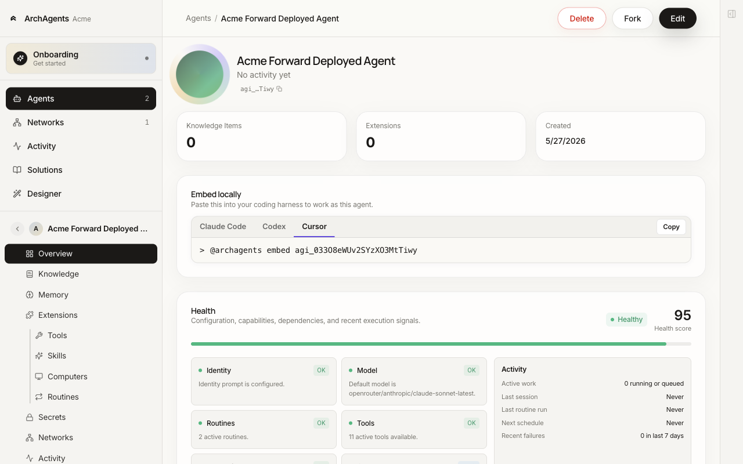This screenshot has height=464, width=743.
Task: Click the Designer wand icon
Action: [x=17, y=194]
